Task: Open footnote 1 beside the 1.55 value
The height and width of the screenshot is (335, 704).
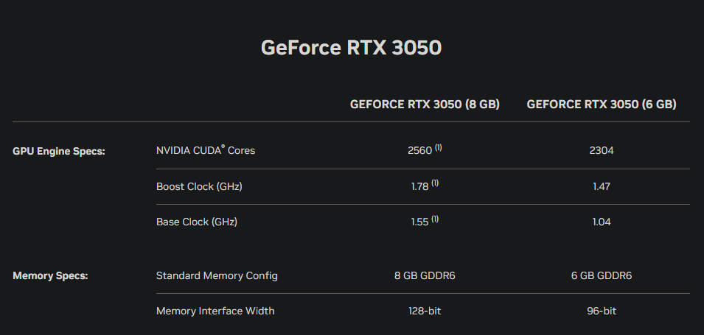Action: coord(435,219)
